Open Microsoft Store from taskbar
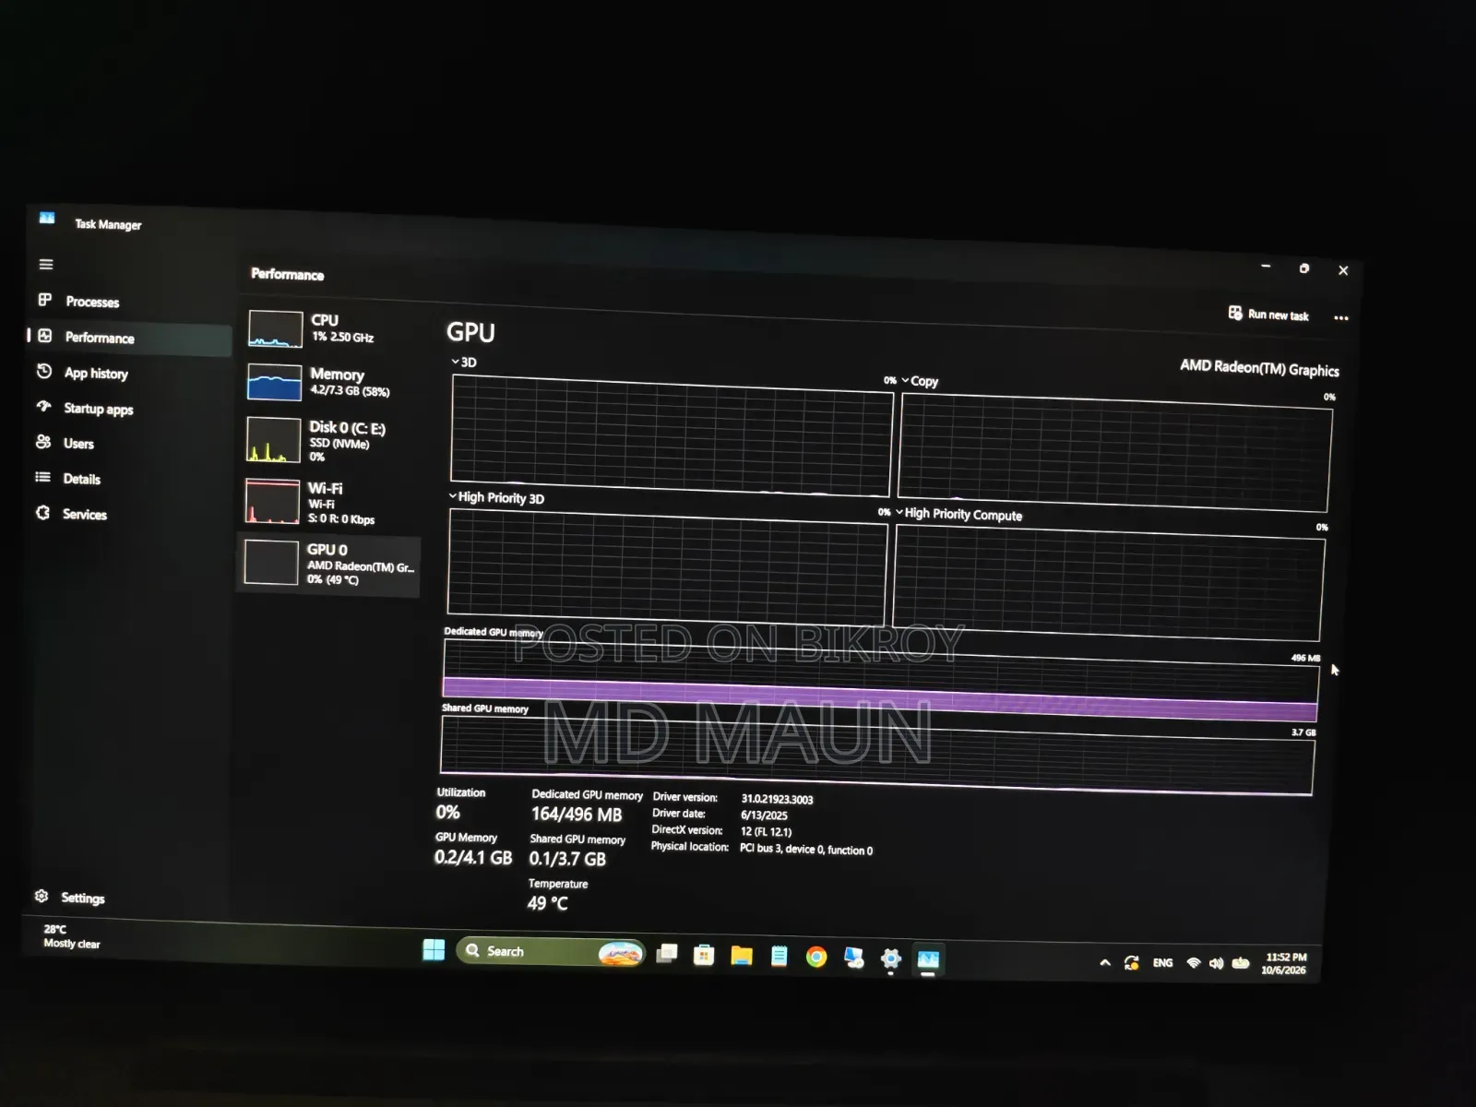The width and height of the screenshot is (1476, 1107). [704, 955]
